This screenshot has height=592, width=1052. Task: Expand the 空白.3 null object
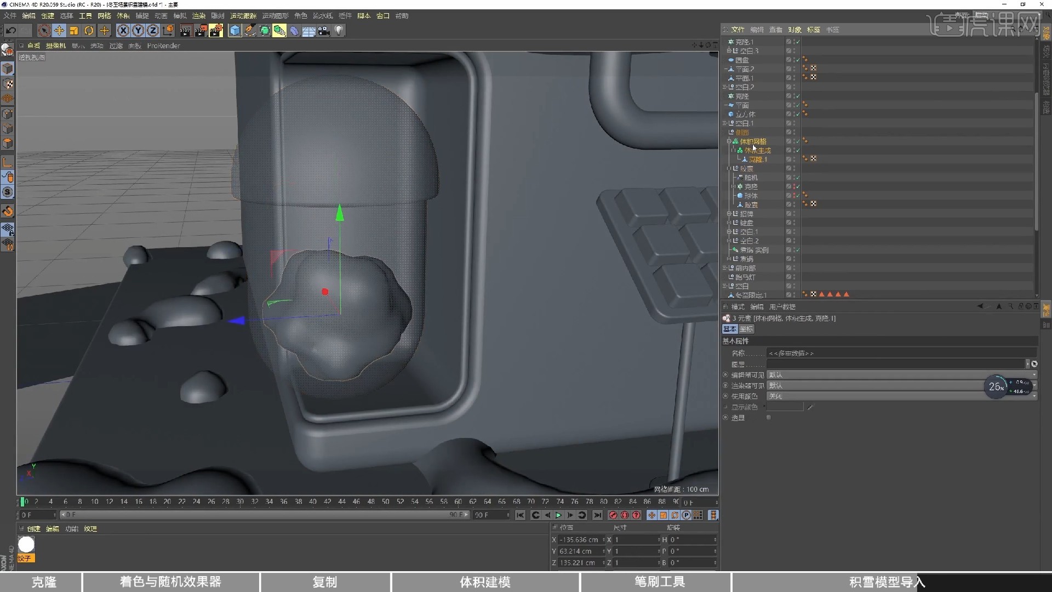pos(729,51)
